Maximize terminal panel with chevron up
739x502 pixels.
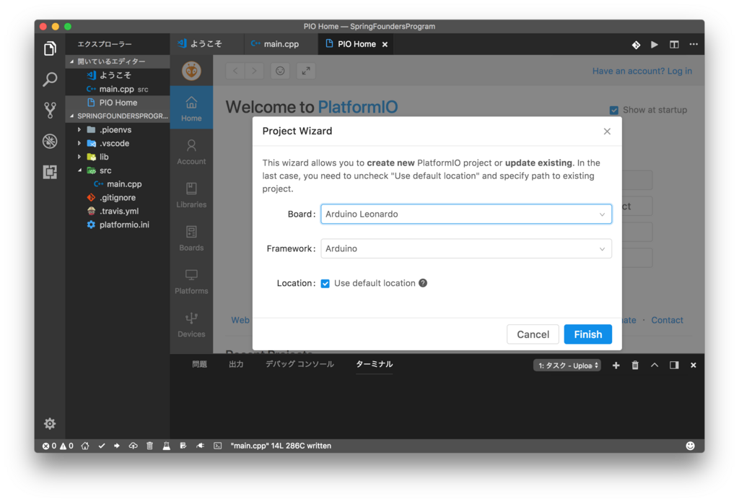(x=655, y=365)
